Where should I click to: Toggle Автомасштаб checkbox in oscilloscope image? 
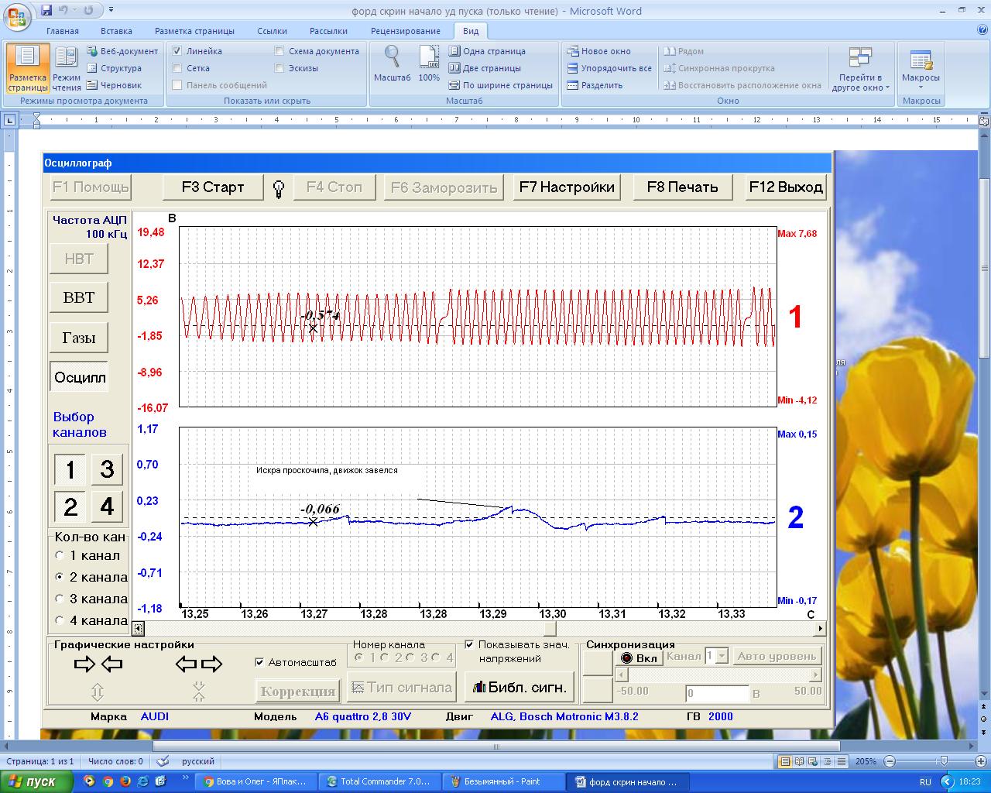[x=259, y=662]
